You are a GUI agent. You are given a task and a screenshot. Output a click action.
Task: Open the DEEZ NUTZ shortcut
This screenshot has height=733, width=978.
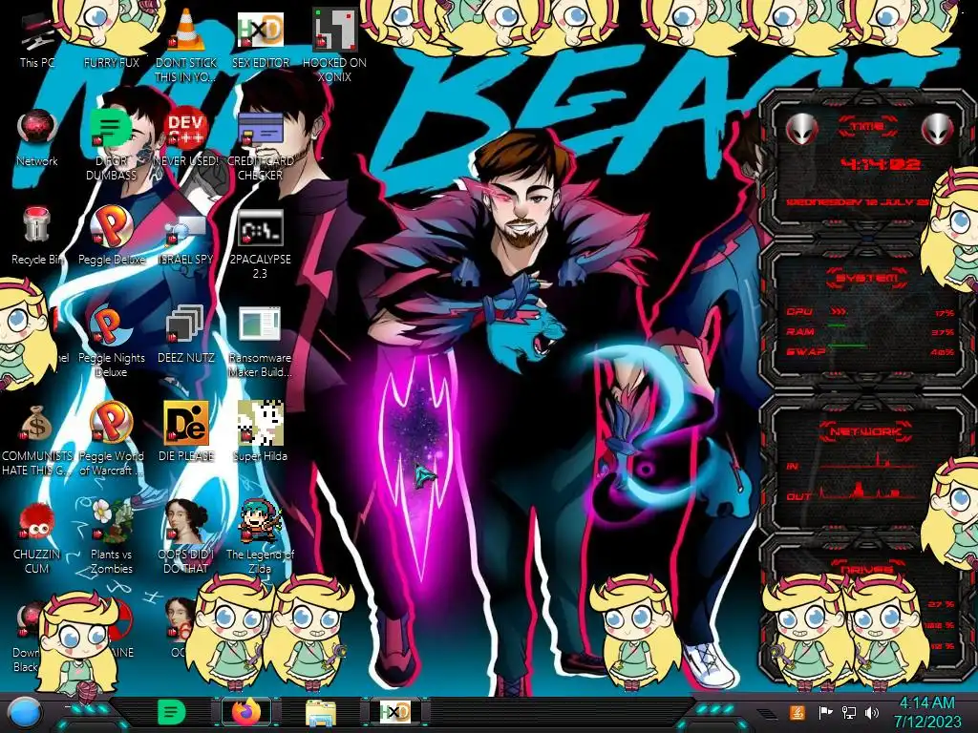point(186,334)
